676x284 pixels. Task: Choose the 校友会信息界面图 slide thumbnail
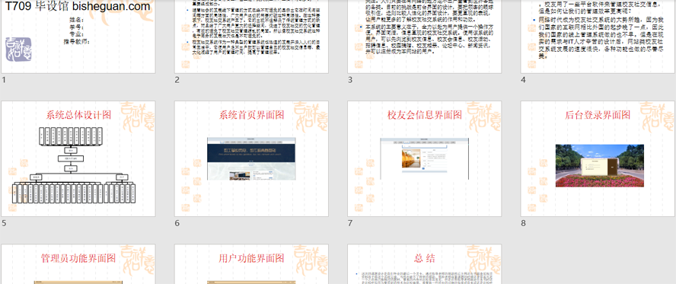425,158
